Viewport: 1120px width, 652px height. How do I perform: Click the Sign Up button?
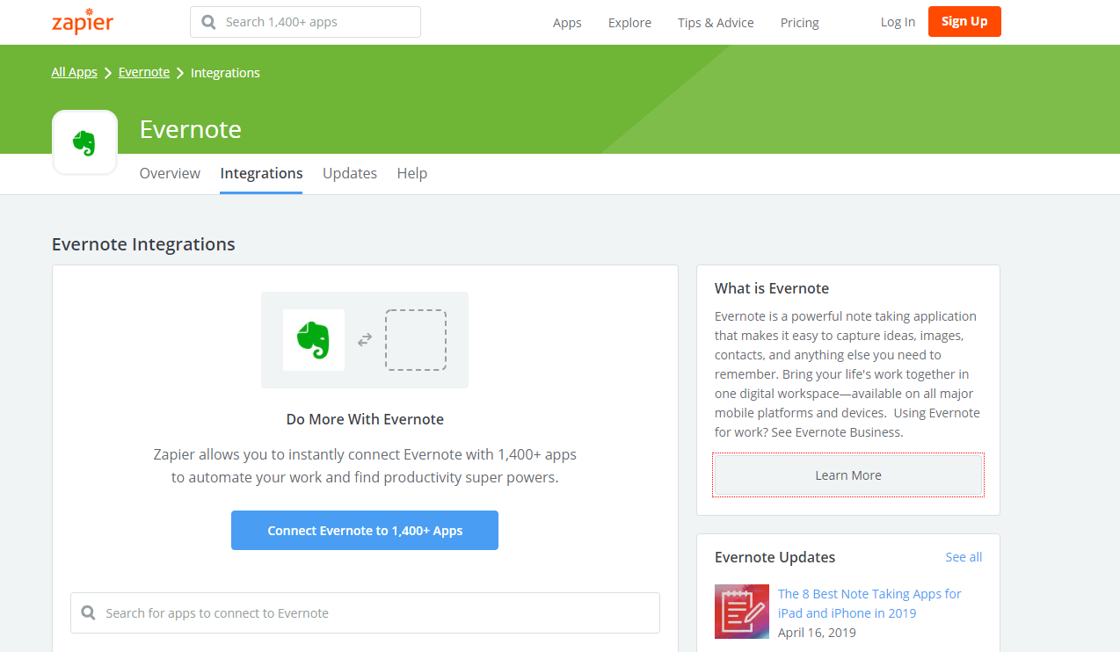click(x=964, y=21)
